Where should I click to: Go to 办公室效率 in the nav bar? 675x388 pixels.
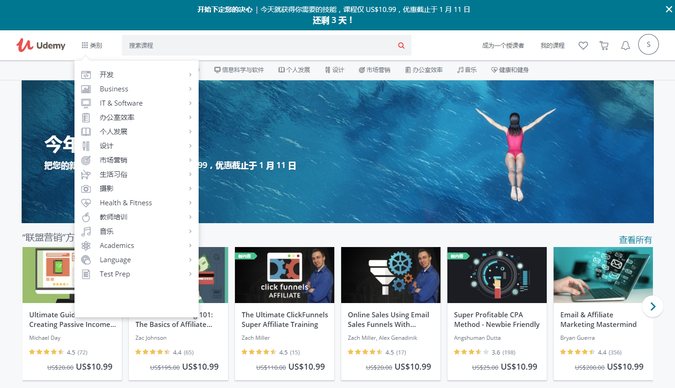click(424, 70)
